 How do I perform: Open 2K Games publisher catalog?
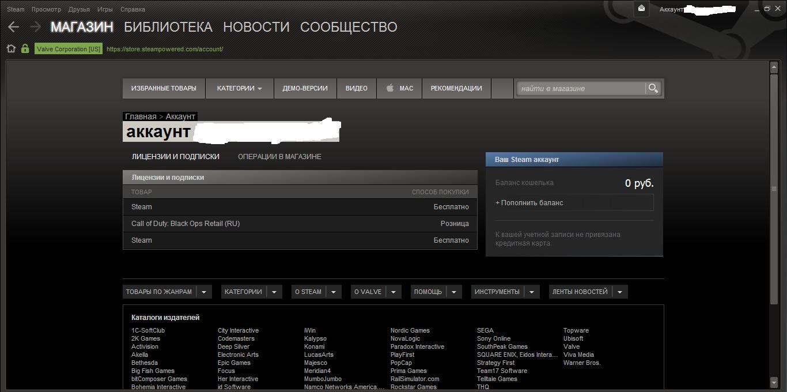(x=146, y=338)
